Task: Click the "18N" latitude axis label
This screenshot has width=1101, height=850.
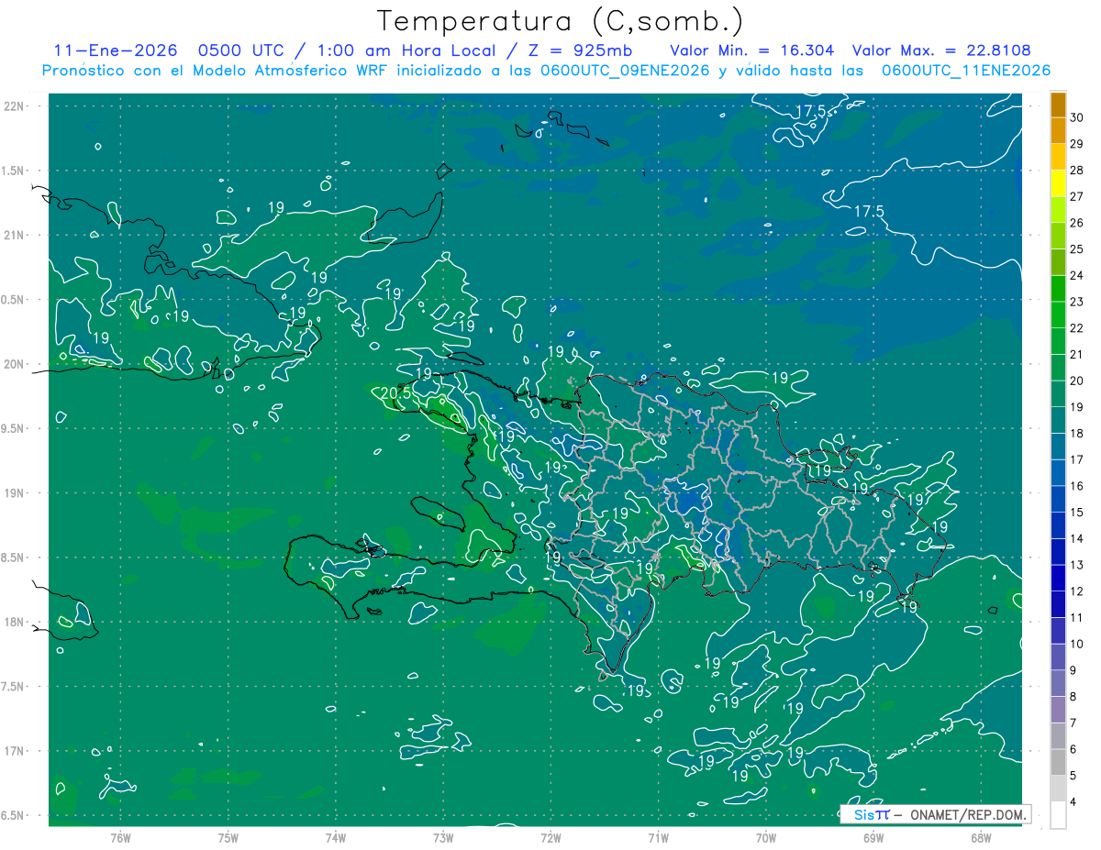Action: pos(16,622)
